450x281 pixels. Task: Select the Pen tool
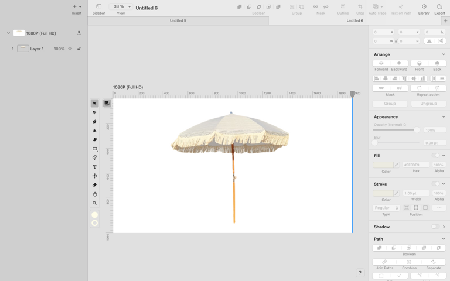(x=95, y=122)
